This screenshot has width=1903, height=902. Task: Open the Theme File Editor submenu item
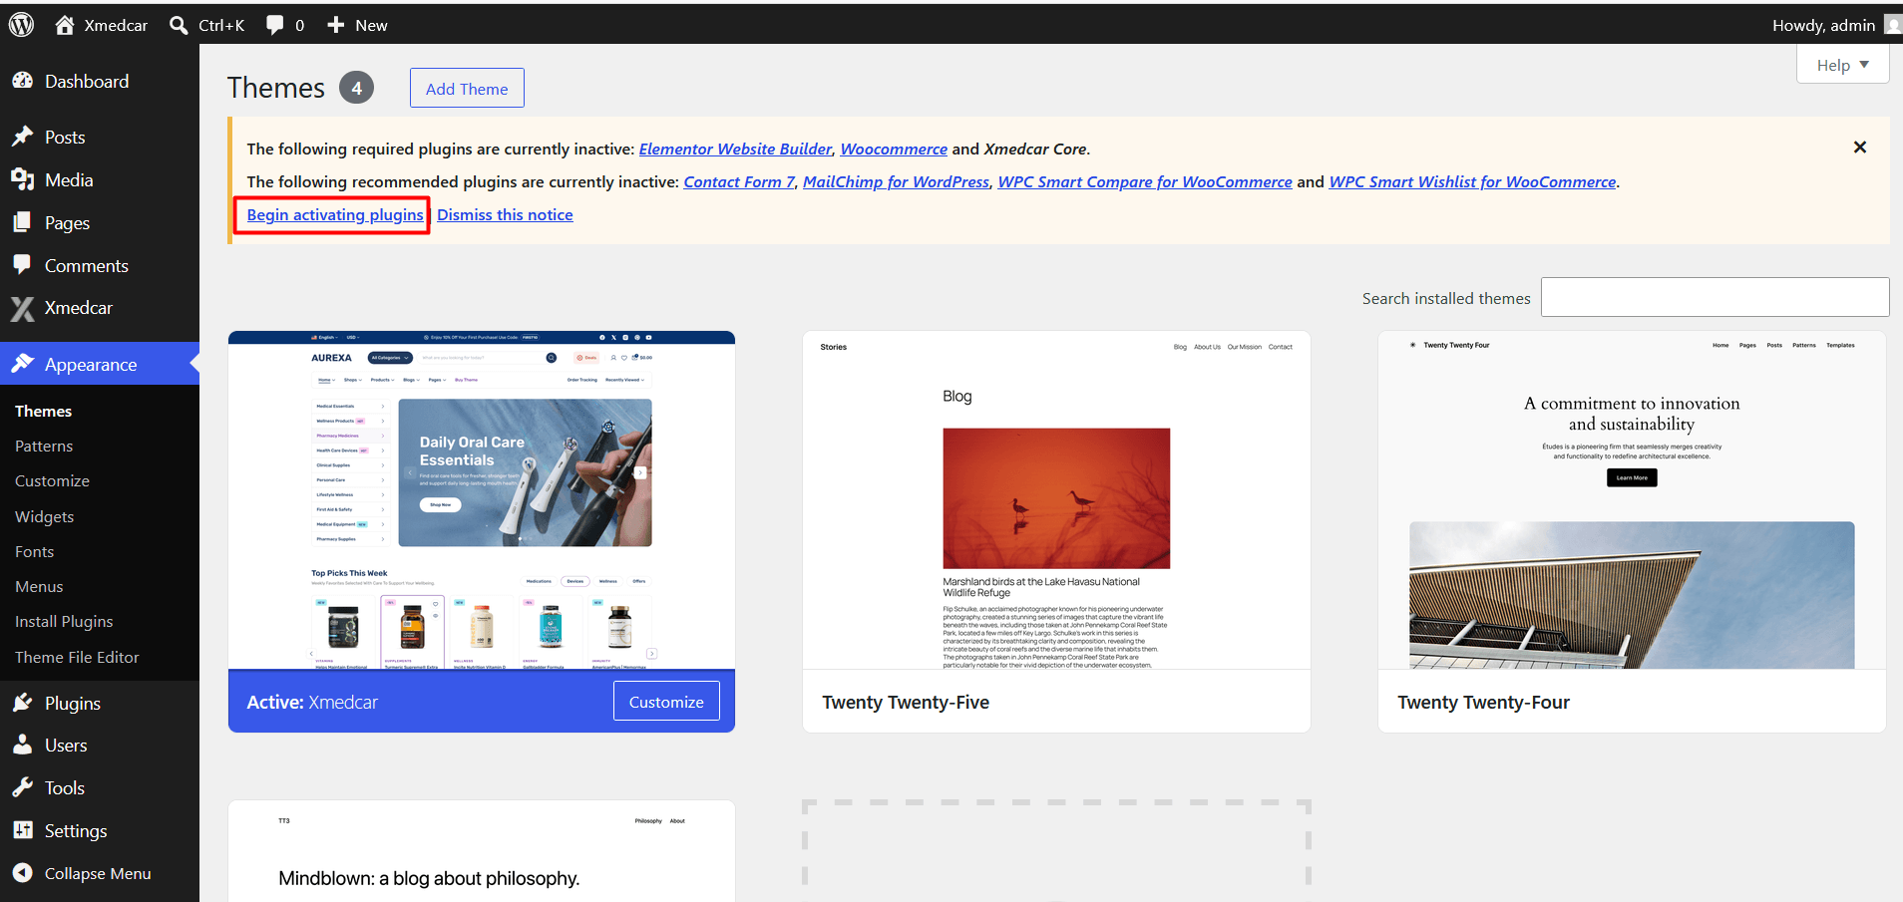77,657
